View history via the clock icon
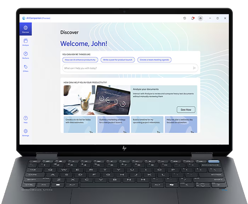 click(185, 18)
